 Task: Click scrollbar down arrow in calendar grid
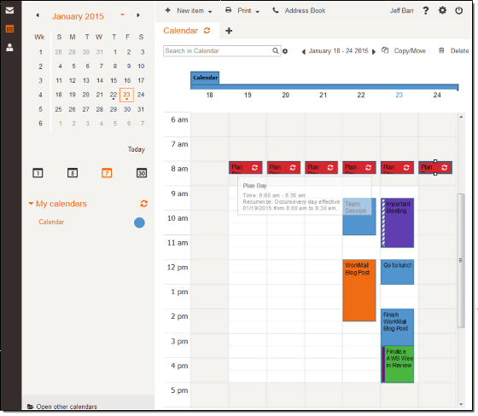coord(461,404)
